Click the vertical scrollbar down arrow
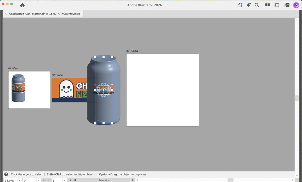 click(297, 175)
